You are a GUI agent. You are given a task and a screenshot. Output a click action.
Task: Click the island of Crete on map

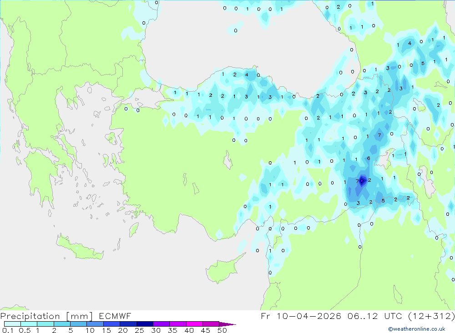coord(80,247)
